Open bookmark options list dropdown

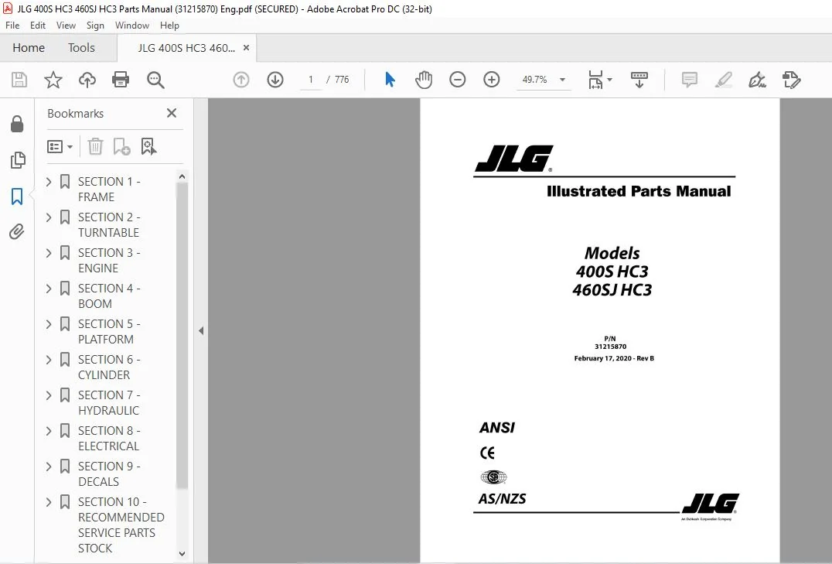click(x=60, y=146)
